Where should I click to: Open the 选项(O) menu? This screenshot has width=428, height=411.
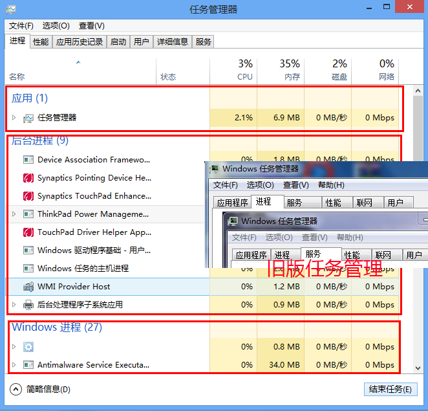tap(56, 26)
